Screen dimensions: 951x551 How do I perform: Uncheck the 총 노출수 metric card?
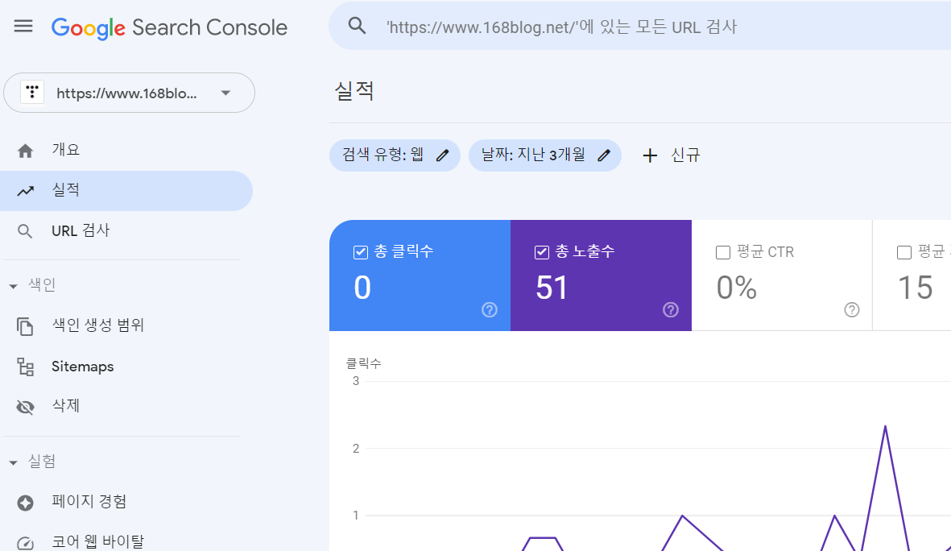click(540, 252)
